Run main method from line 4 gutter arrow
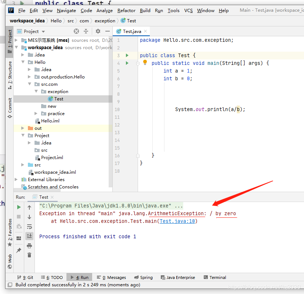This screenshot has width=304, height=294. [x=127, y=63]
